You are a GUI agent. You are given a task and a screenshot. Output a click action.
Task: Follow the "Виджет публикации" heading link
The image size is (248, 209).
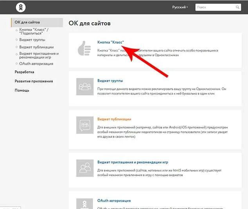tap(114, 119)
